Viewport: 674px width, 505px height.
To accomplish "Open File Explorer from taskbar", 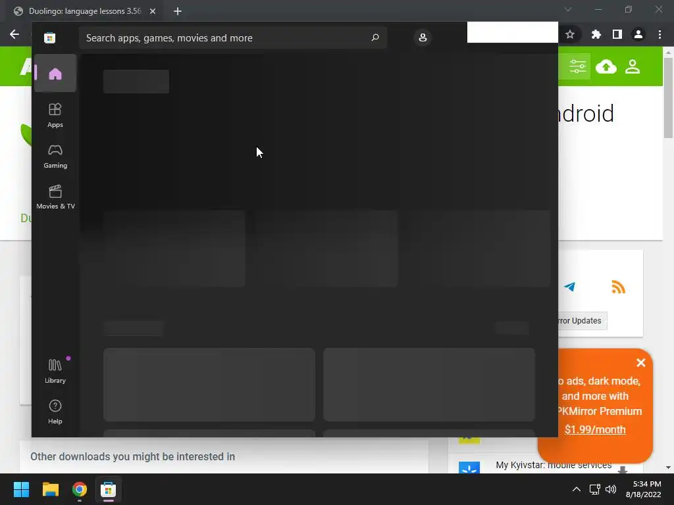I will click(50, 489).
